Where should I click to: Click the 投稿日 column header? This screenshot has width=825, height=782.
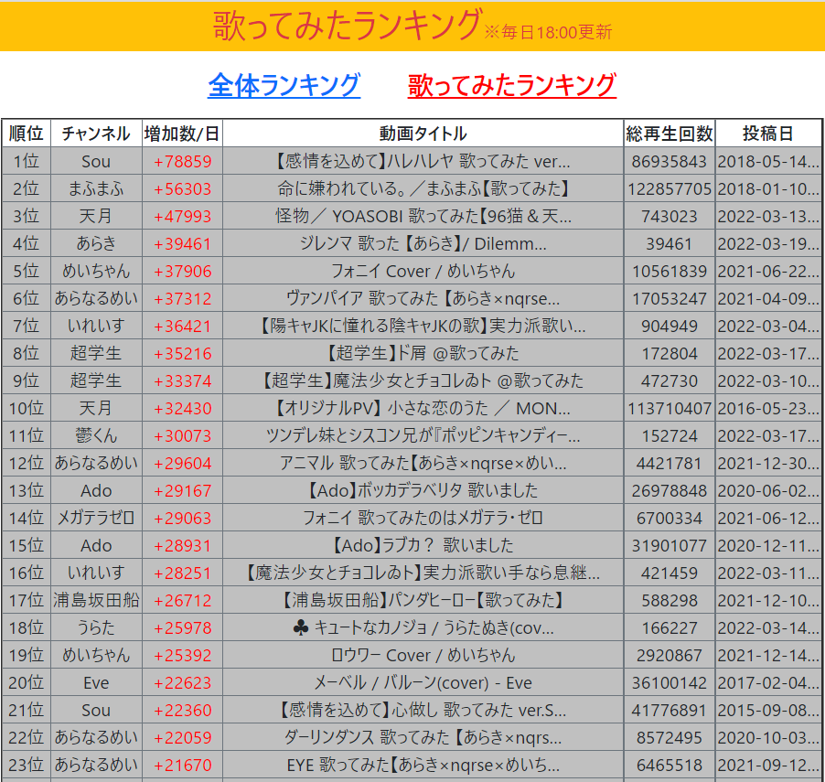click(768, 134)
